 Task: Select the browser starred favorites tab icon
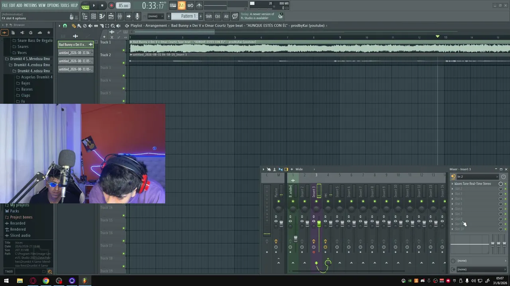(49, 33)
